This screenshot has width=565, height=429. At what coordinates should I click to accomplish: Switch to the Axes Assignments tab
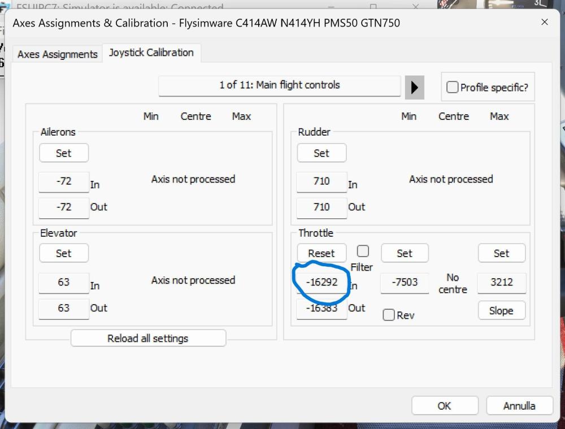coord(57,54)
